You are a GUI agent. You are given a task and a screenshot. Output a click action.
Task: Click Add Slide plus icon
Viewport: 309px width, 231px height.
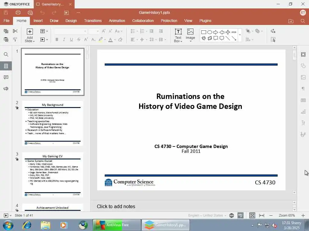point(30,31)
